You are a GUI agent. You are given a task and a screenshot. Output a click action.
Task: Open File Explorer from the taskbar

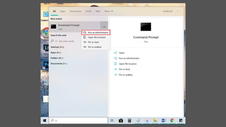pyautogui.click(x=155, y=121)
